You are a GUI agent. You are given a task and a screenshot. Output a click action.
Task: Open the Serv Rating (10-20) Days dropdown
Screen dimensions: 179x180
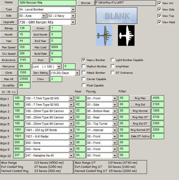click(77, 73)
